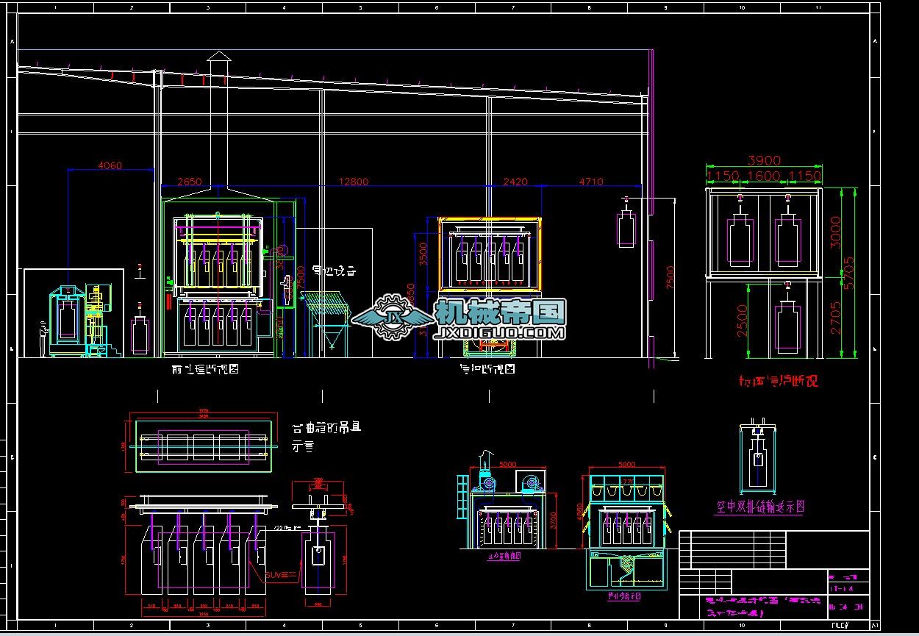Image resolution: width=919 pixels, height=636 pixels.
Task: Select the green 3900 overall width dimension
Action: [764, 160]
